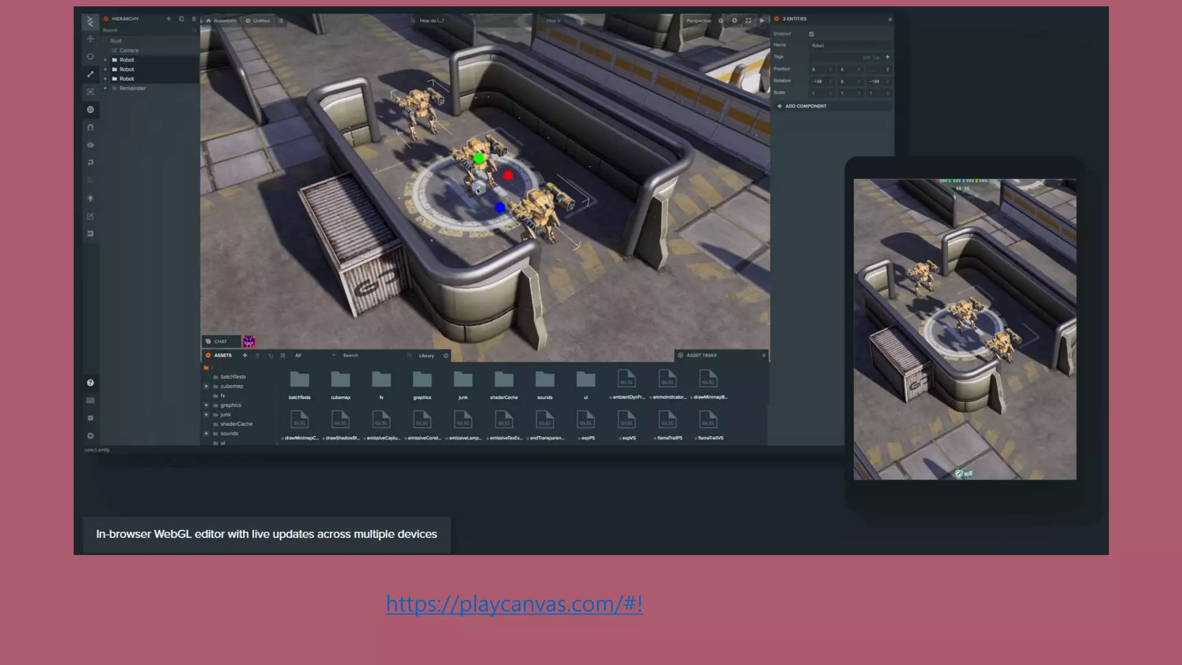Open the scene list menu icon
Viewport: 1182px width, 665px height.
pos(281,21)
